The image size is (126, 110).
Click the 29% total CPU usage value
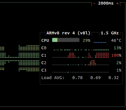tap(86, 40)
